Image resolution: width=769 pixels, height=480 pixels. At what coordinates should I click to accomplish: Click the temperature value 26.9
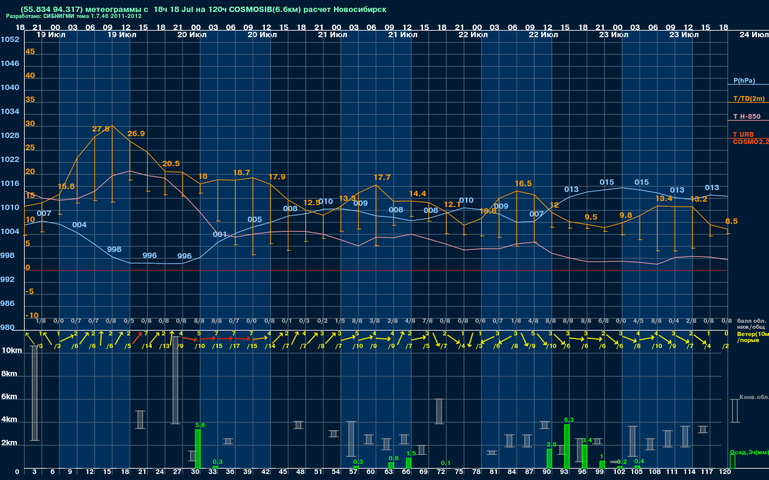point(136,134)
